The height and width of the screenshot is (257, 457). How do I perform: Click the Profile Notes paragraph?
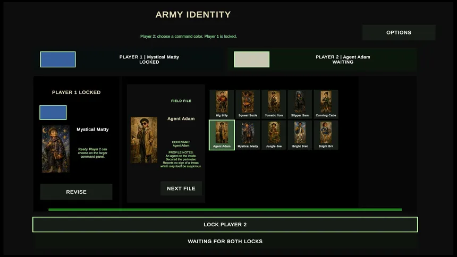(181, 159)
